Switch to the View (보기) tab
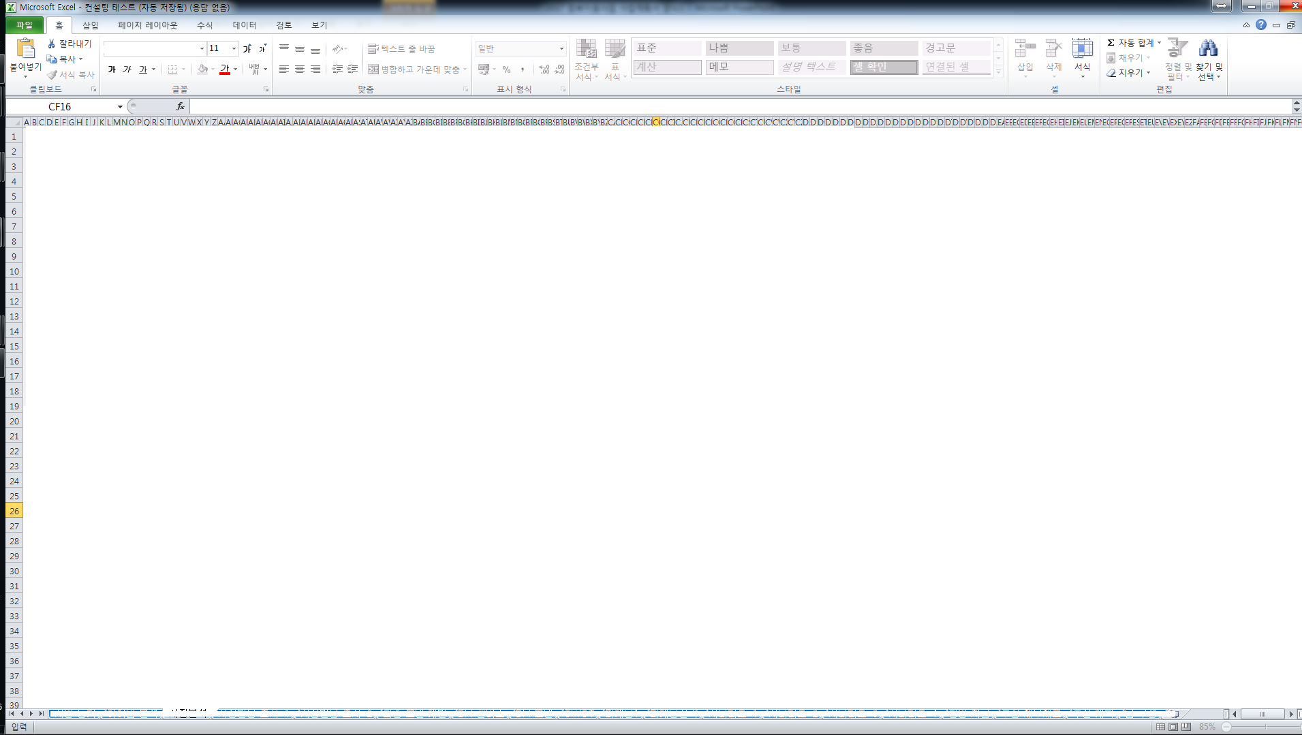This screenshot has width=1302, height=735. (x=320, y=25)
